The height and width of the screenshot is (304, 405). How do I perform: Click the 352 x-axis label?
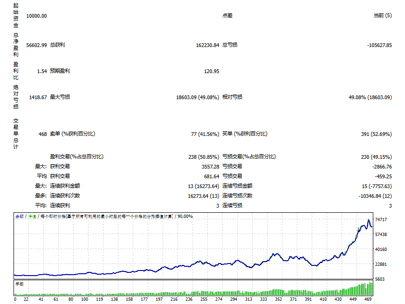click(278, 299)
